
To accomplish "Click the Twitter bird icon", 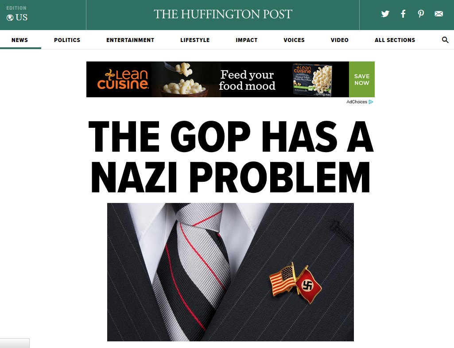I will pyautogui.click(x=385, y=14).
